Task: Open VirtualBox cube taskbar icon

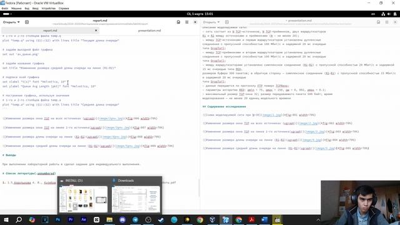Action: click(x=212, y=219)
